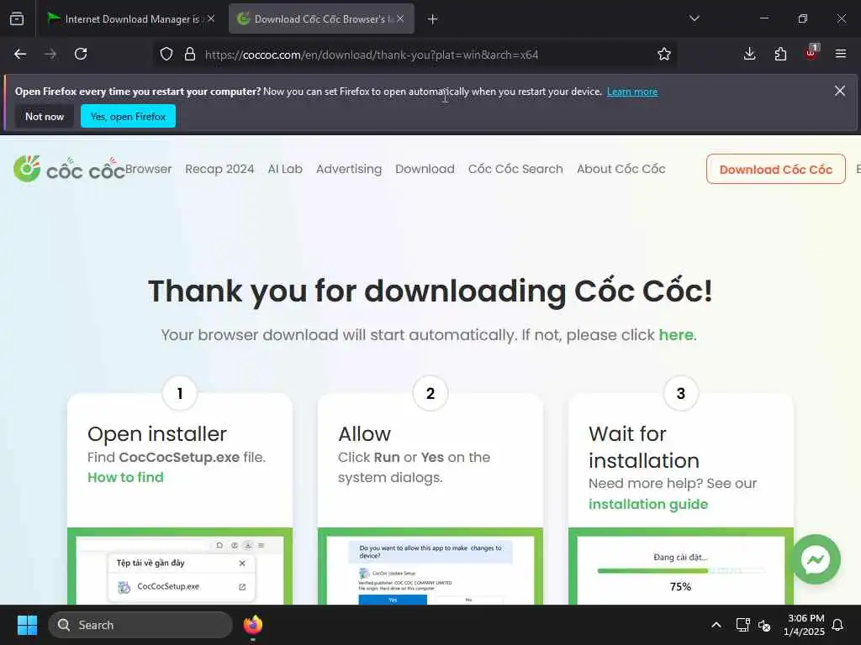Visit Cốc Cốc Search page
The height and width of the screenshot is (645, 861).
click(x=515, y=169)
